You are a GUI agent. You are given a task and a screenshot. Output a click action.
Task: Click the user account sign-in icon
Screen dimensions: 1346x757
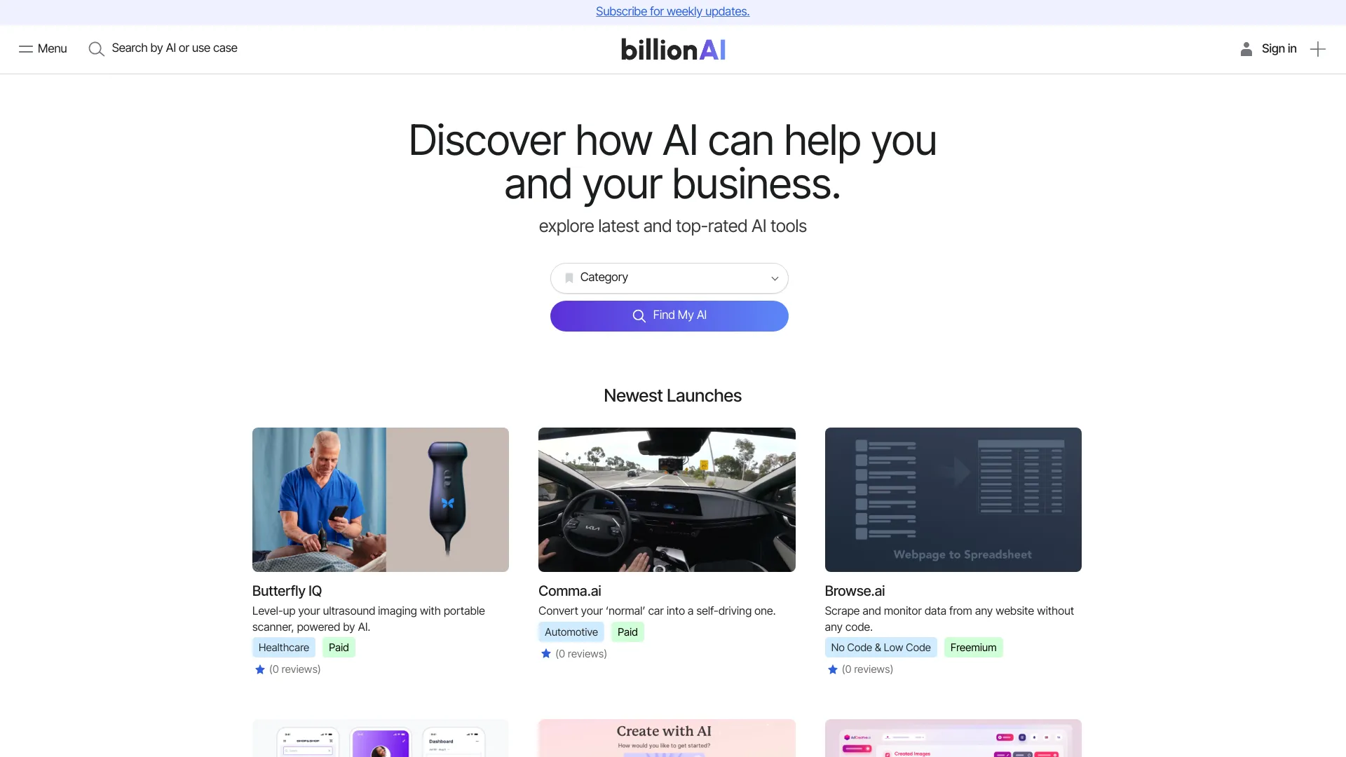pos(1246,48)
